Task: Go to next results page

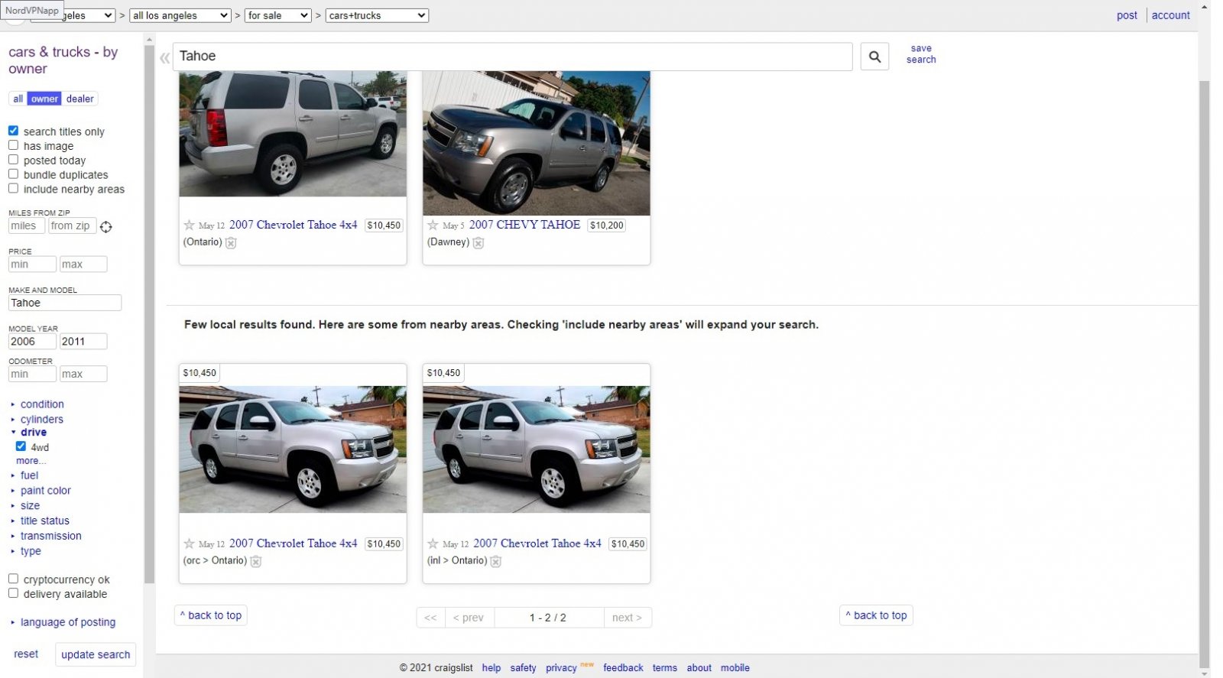Action: tap(627, 618)
